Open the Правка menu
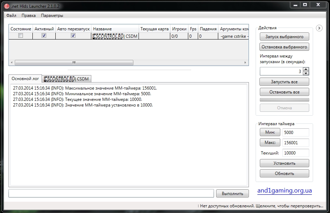Image resolution: width=330 pixels, height=213 pixels. pos(29,16)
